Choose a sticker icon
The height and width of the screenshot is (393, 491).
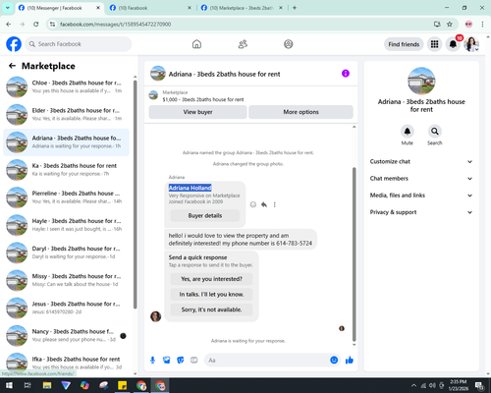pos(181,361)
